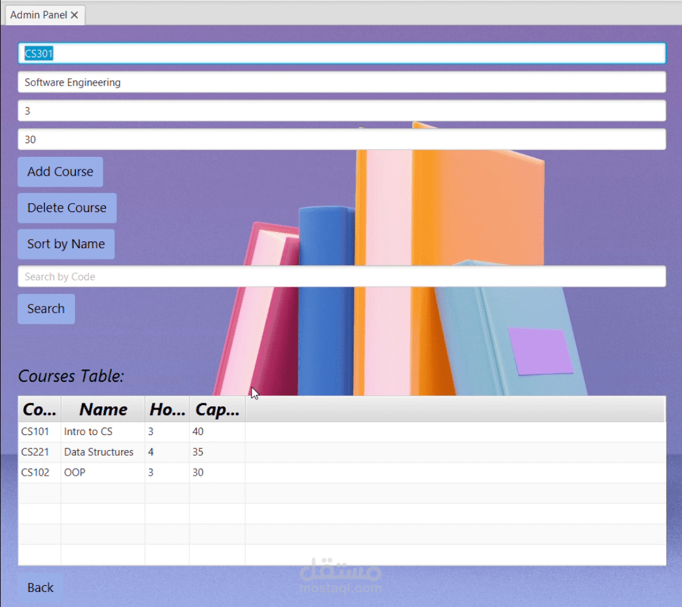682x607 pixels.
Task: Click the Delete Course button
Action: 66,208
